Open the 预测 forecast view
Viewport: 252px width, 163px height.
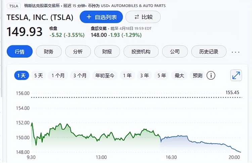[x=197, y=75]
